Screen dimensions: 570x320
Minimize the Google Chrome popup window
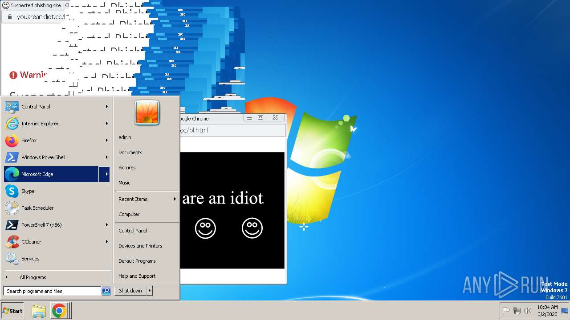tap(249, 118)
